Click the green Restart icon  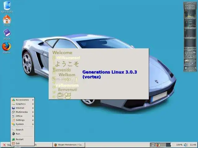(13, 139)
